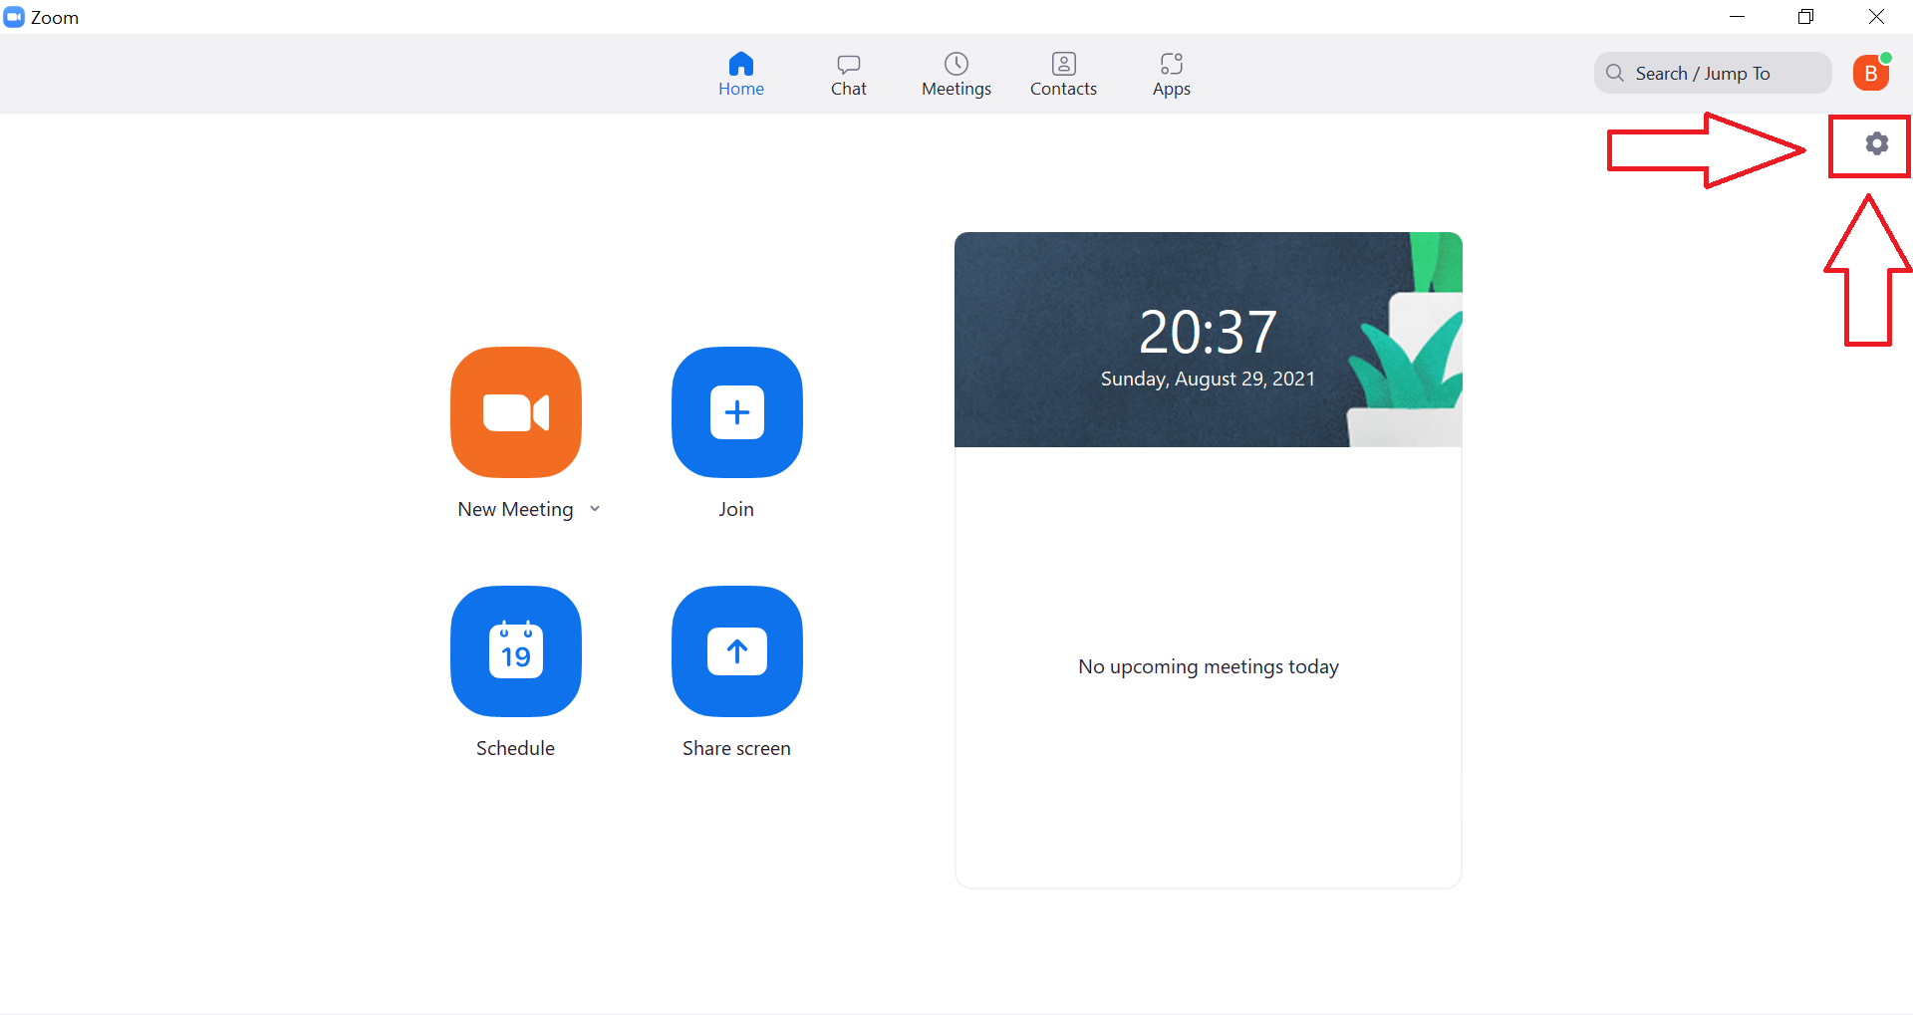Click the date and time wallpaper card
1913x1015 pixels.
point(1208,339)
